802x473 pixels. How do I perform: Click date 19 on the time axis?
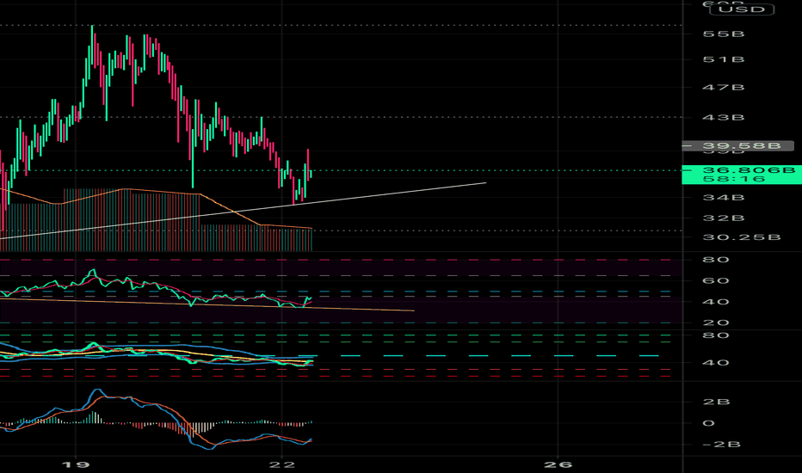point(76,464)
